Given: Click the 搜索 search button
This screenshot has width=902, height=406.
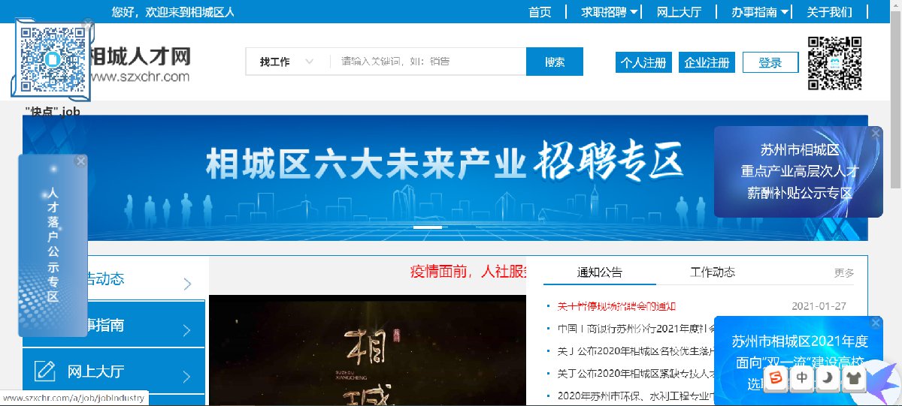Looking at the screenshot, I should coord(555,62).
